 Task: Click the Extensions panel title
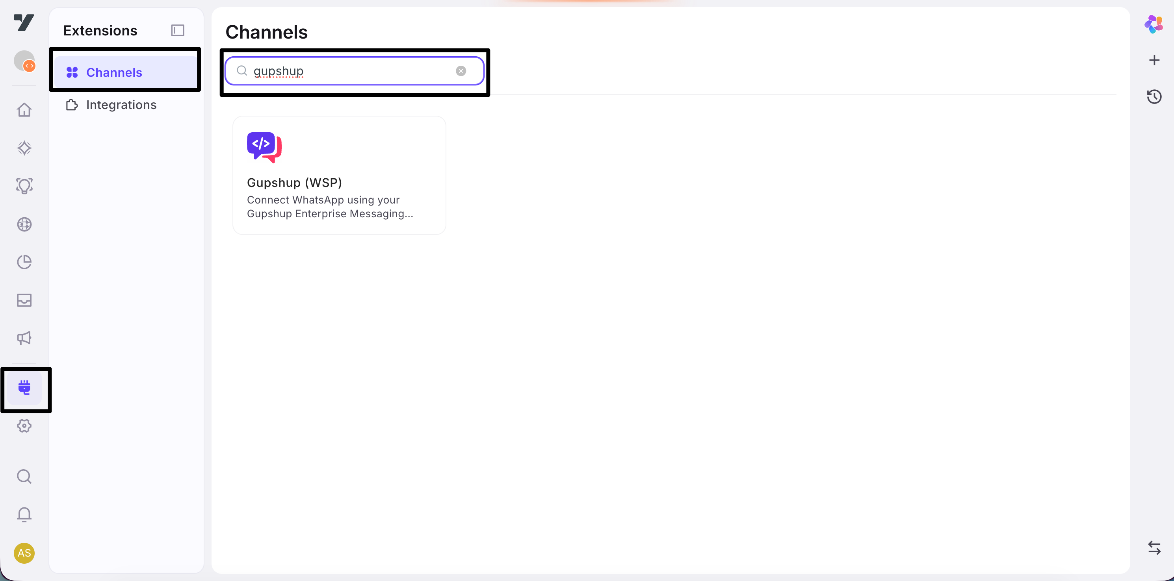coord(100,31)
